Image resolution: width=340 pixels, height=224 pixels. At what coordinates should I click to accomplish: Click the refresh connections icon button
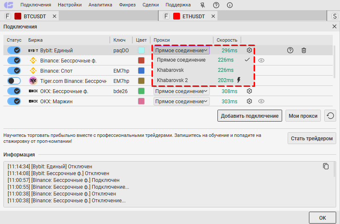[x=330, y=116]
